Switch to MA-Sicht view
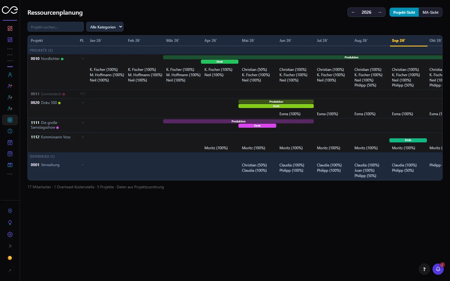This screenshot has height=281, width=450. 430,12
